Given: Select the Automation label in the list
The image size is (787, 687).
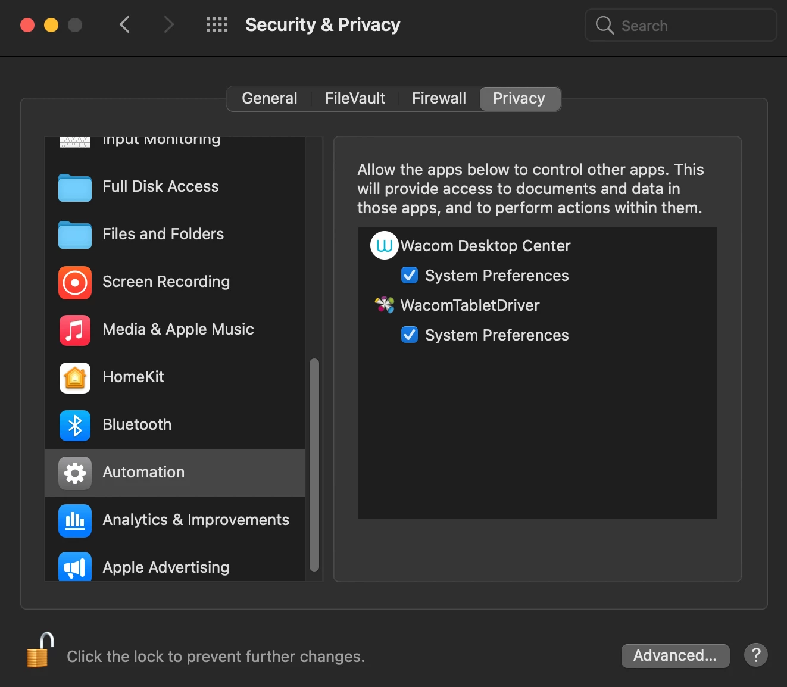Looking at the screenshot, I should (143, 472).
